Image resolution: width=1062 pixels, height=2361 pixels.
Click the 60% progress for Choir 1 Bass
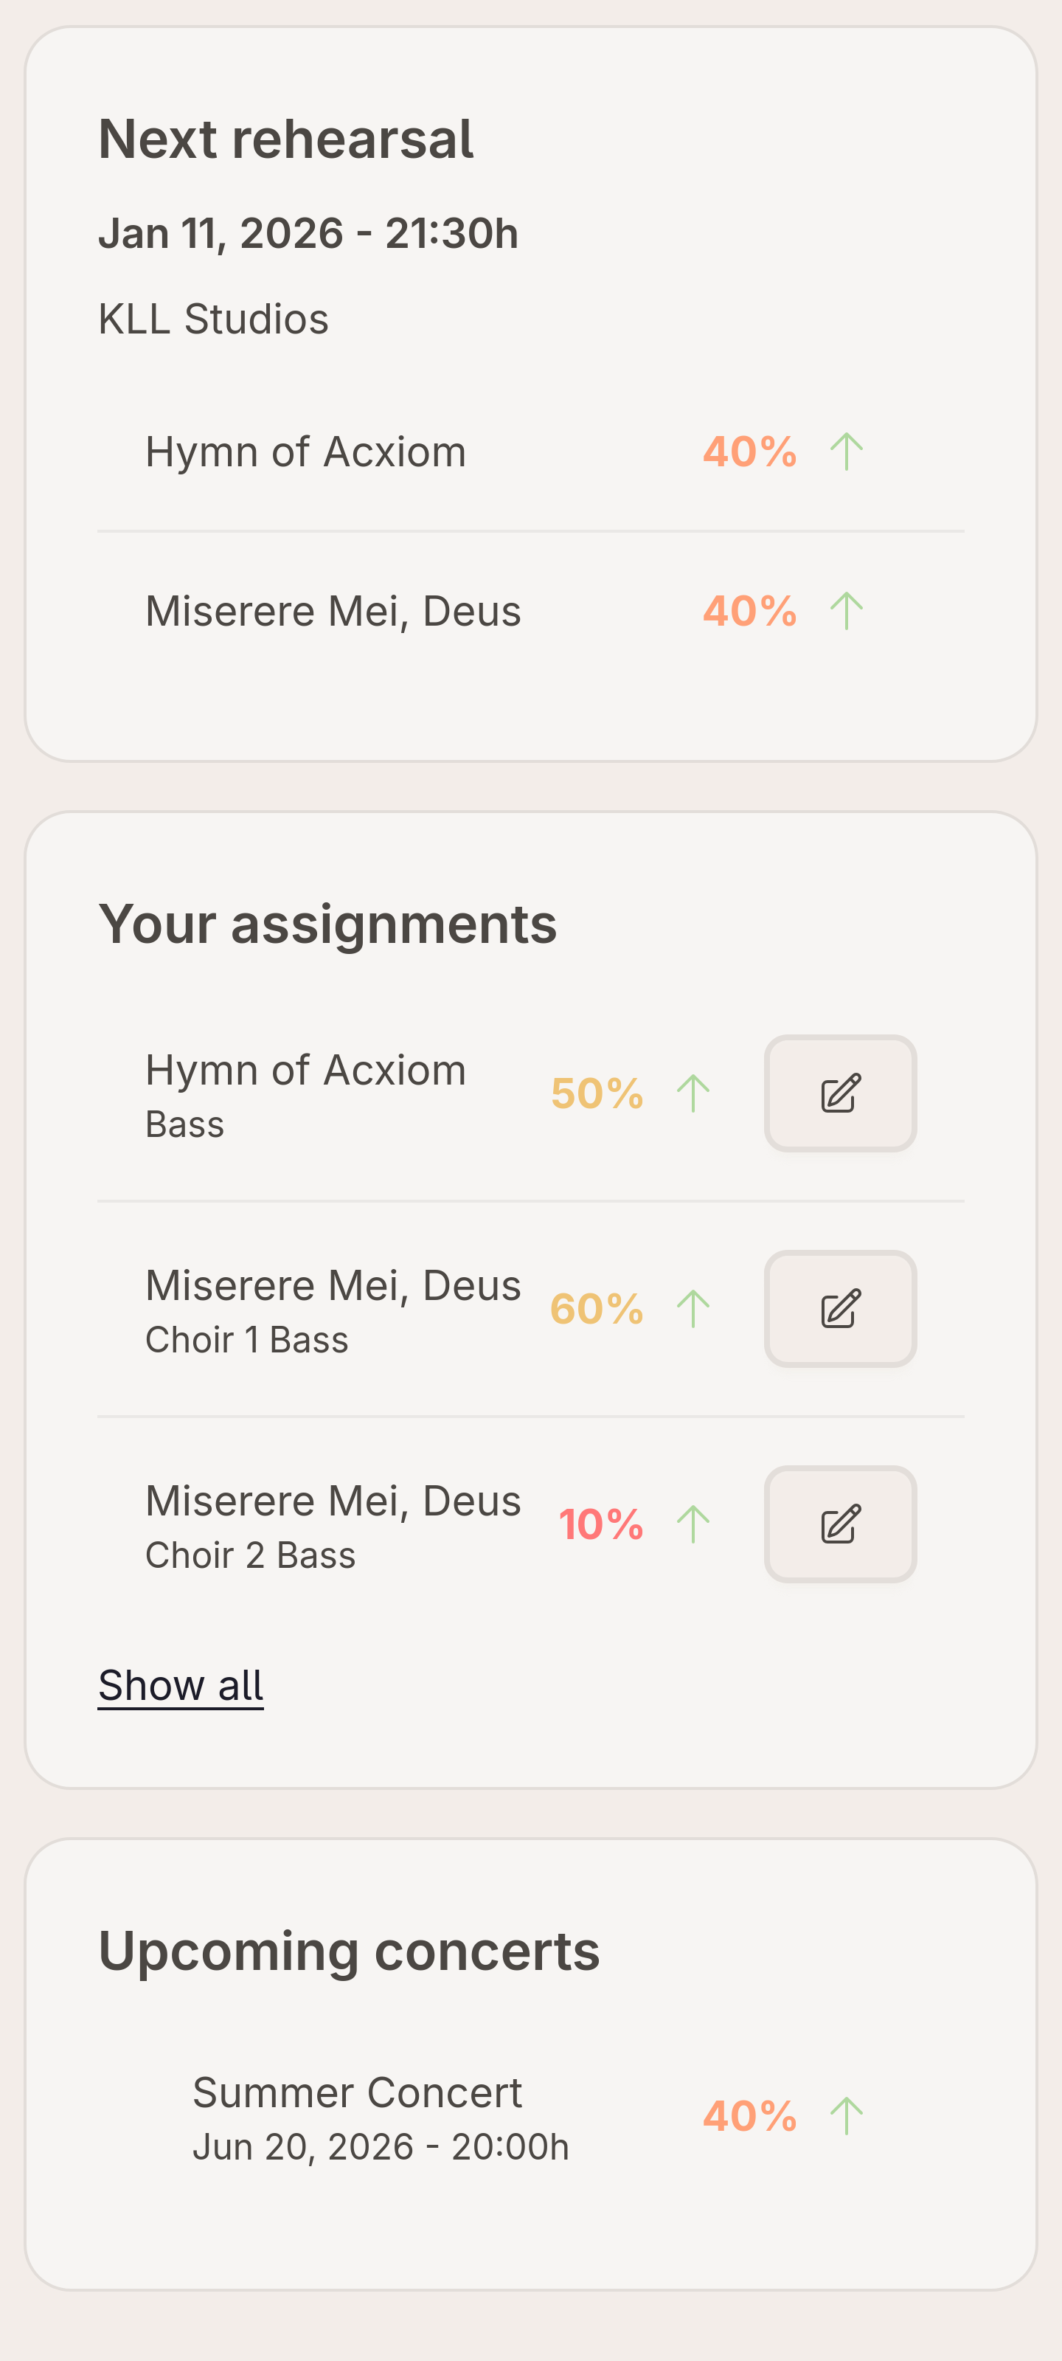coord(597,1309)
